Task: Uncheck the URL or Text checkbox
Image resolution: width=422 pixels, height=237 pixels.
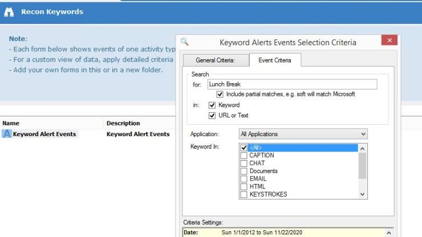Action: (212, 116)
